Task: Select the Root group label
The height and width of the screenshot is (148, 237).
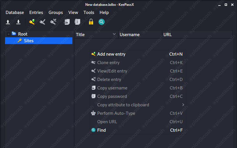Action: pos(23,34)
